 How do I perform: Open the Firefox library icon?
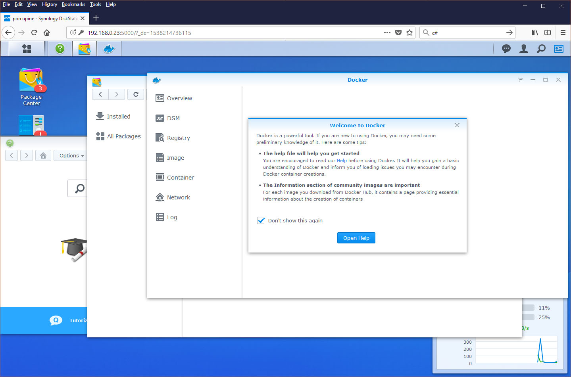[x=535, y=33]
